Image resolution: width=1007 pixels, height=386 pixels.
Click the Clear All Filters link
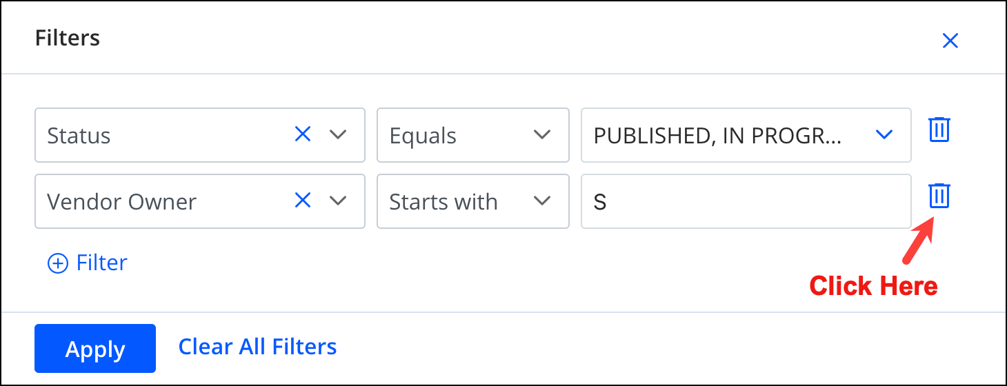258,346
